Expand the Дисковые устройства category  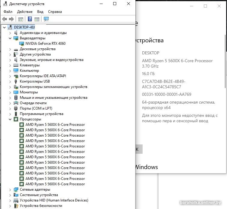click(10, 49)
